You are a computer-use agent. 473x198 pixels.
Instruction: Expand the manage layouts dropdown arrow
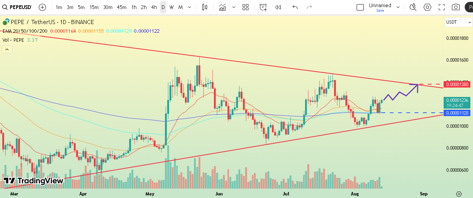(398, 7)
